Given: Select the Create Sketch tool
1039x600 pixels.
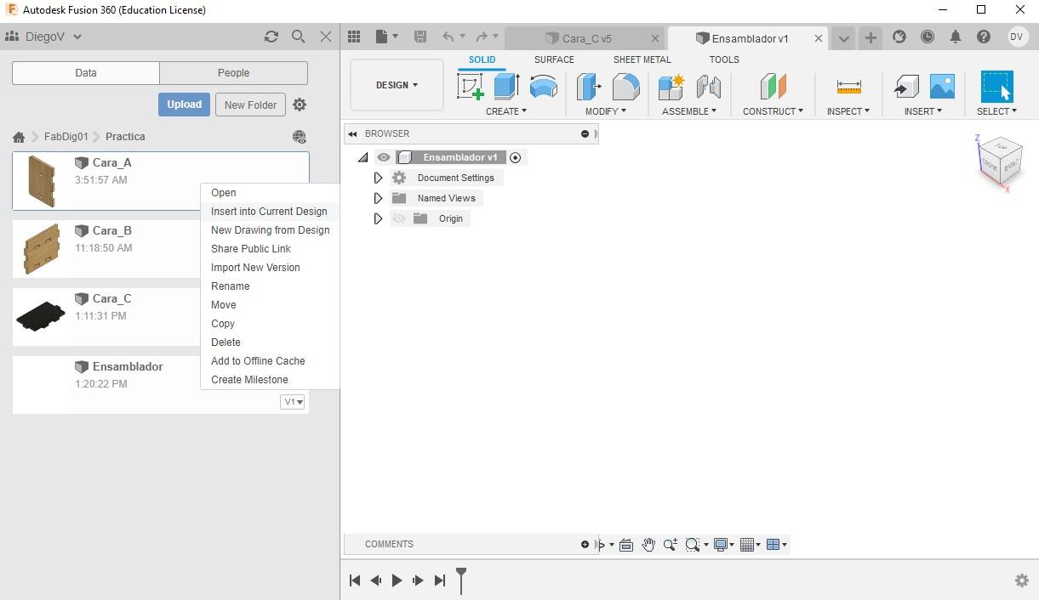Looking at the screenshot, I should click(471, 87).
